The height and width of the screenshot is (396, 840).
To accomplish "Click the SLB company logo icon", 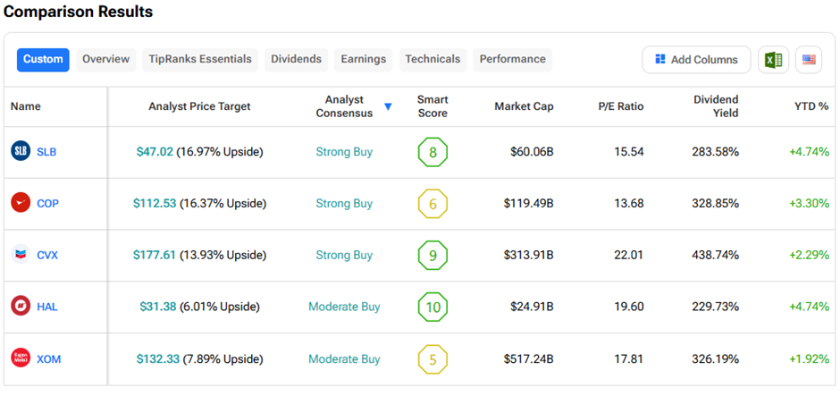I will tap(21, 152).
